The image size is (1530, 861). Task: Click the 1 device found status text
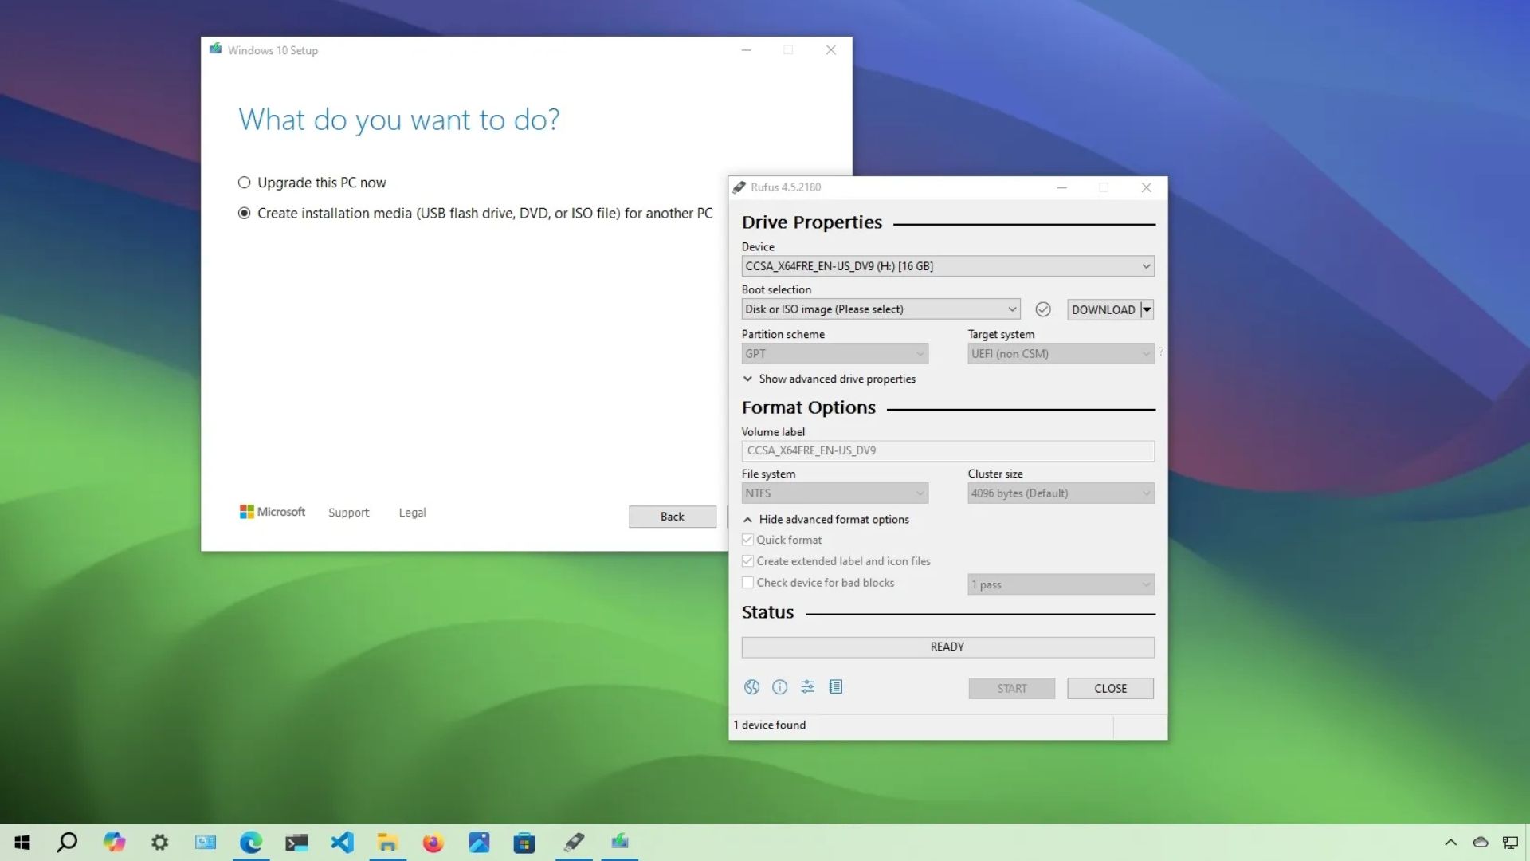click(770, 725)
